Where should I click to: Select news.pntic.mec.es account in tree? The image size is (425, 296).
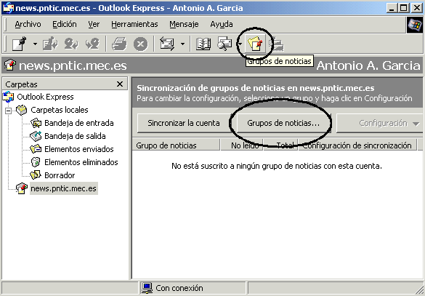click(63, 188)
